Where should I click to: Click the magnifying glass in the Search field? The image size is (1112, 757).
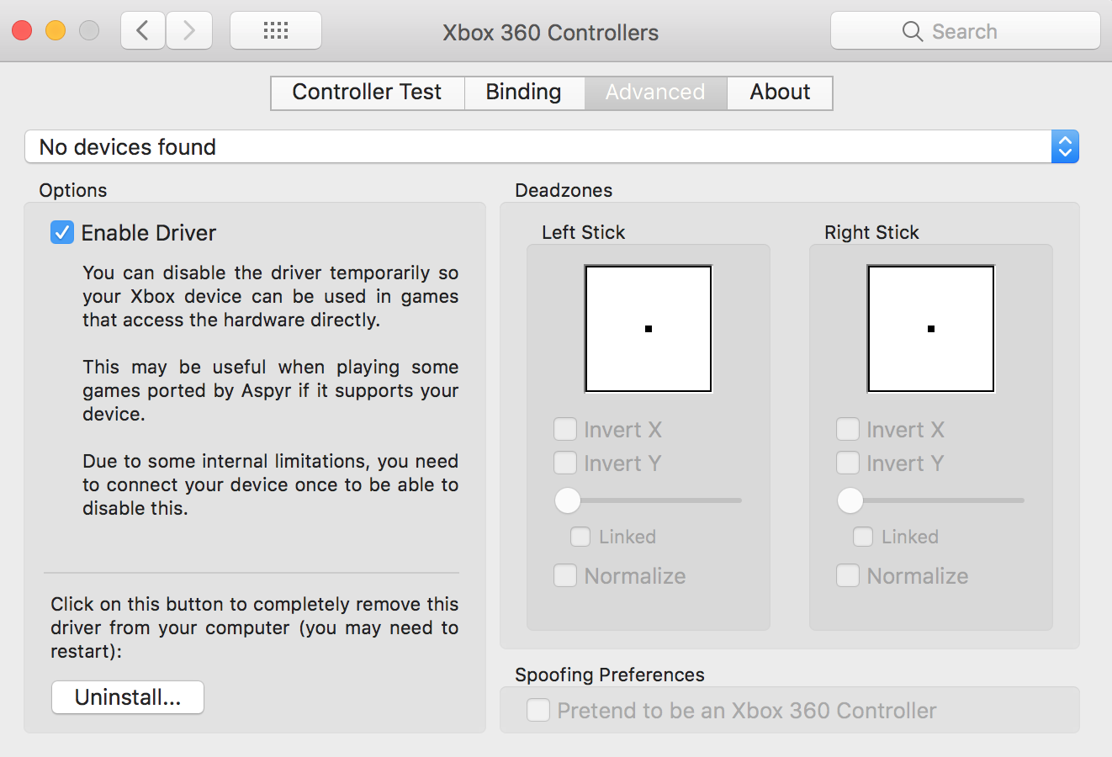(912, 30)
